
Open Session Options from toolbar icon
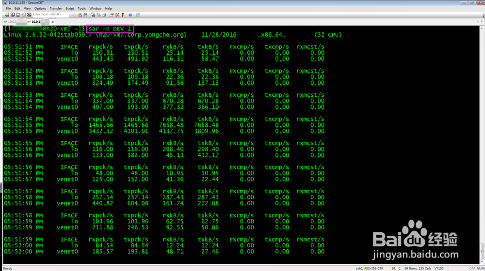[112, 15]
